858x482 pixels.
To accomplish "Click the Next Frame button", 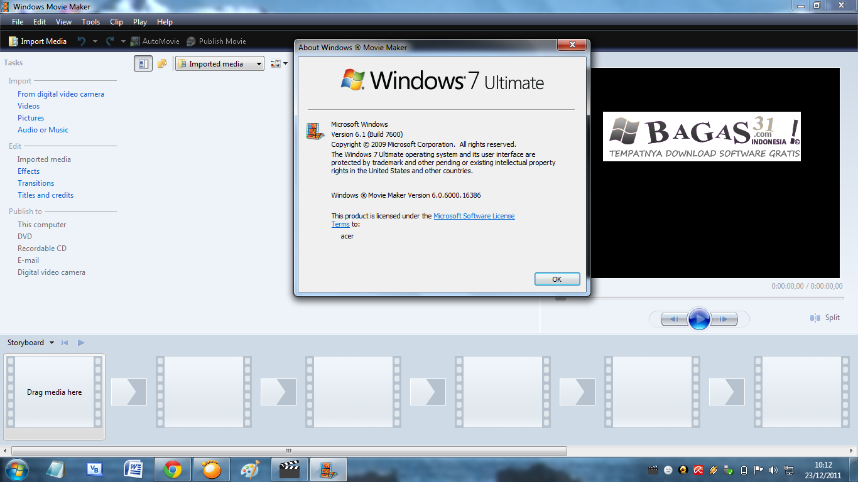I will click(724, 319).
